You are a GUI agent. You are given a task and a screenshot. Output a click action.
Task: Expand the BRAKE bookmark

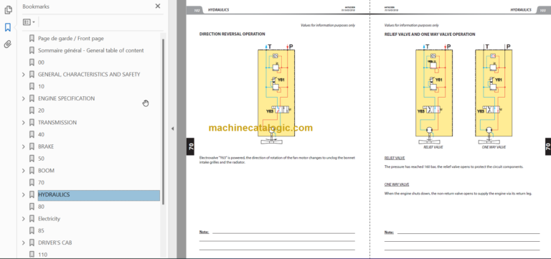24,146
